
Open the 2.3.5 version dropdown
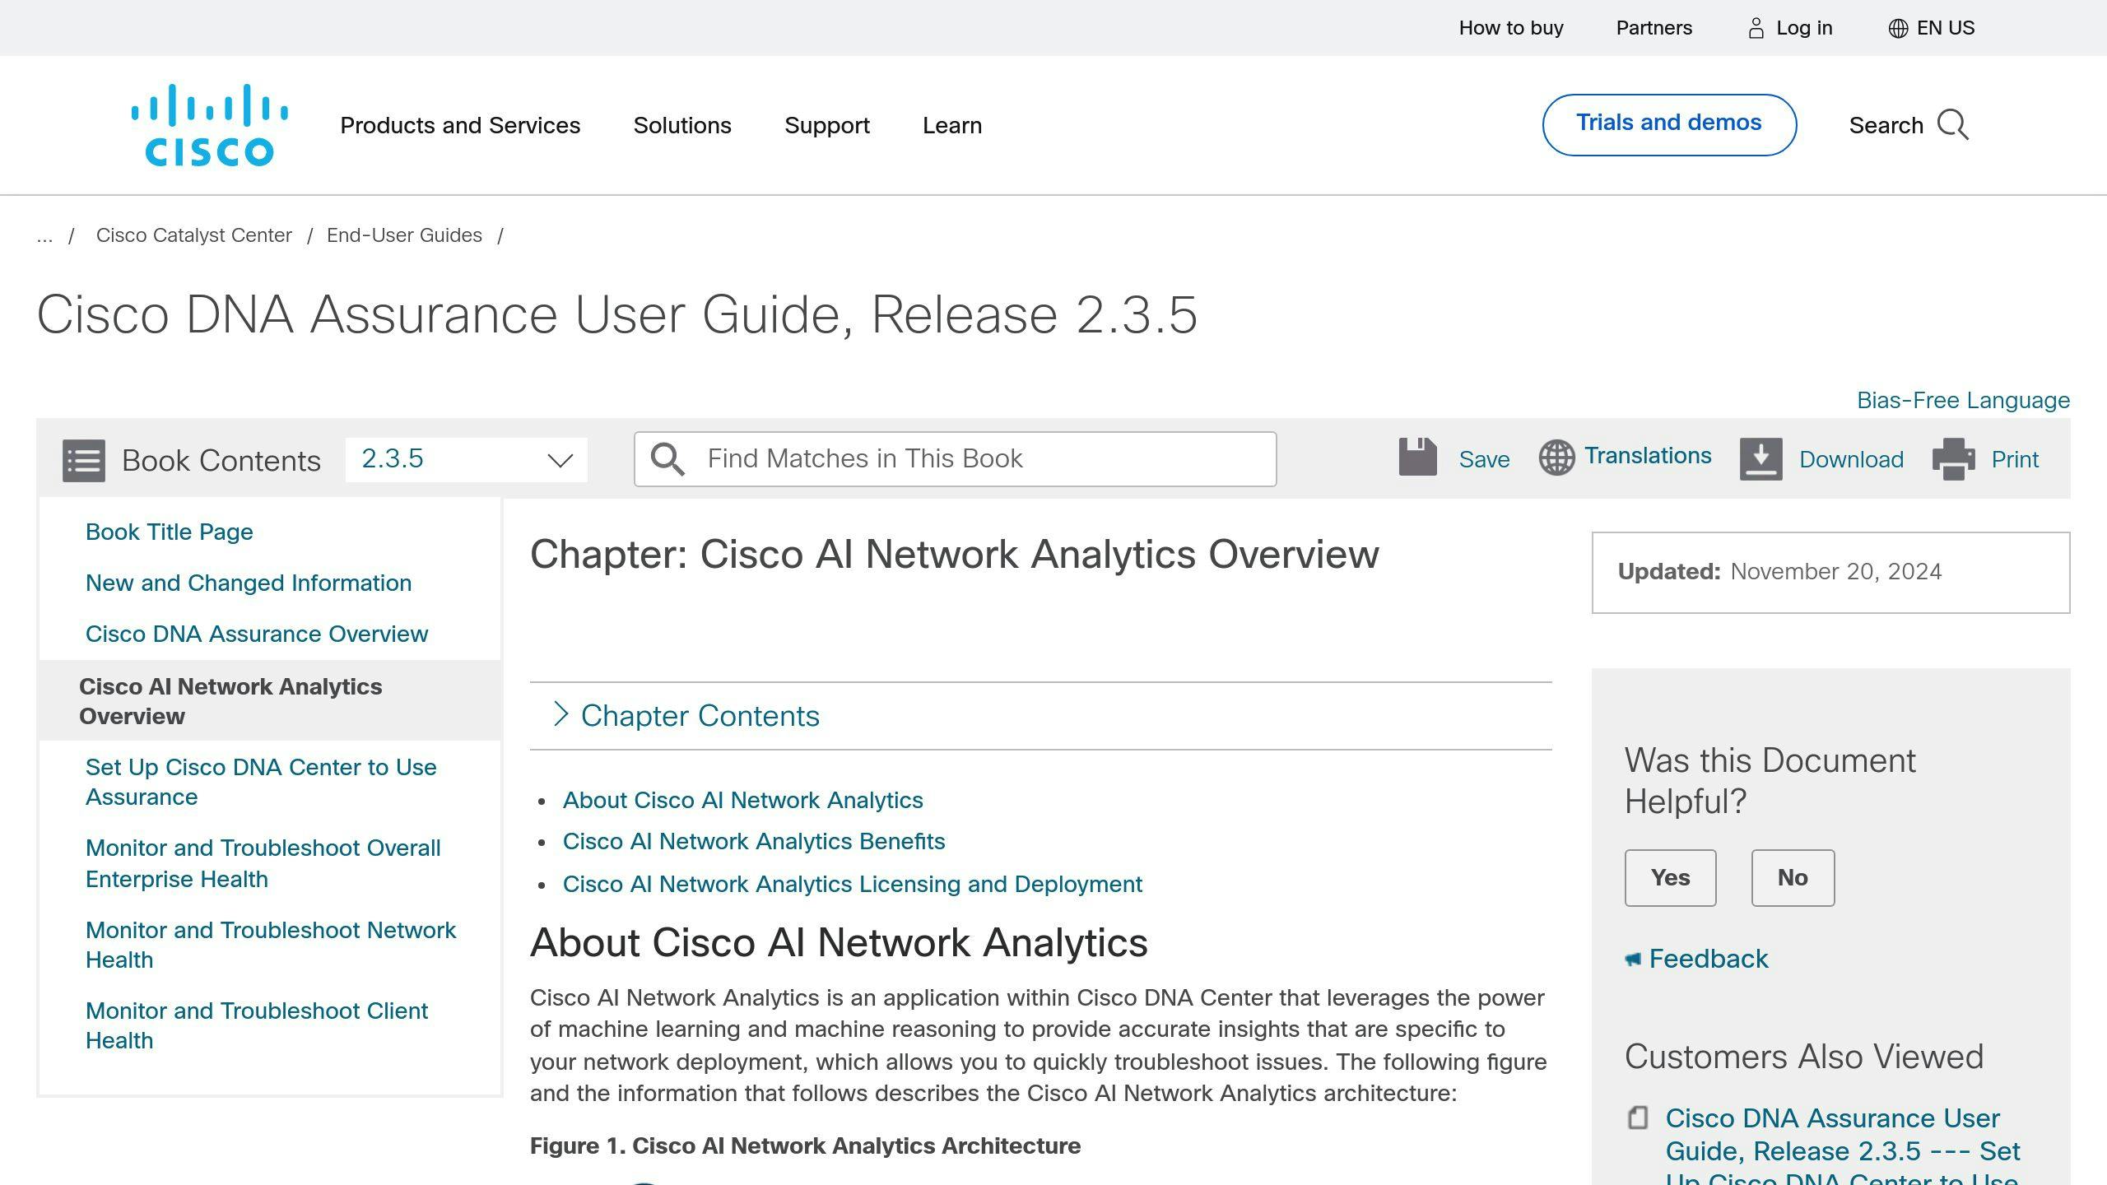point(466,459)
